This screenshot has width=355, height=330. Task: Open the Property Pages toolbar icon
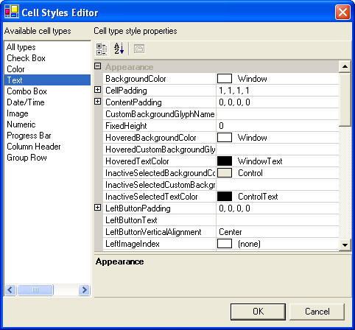139,49
